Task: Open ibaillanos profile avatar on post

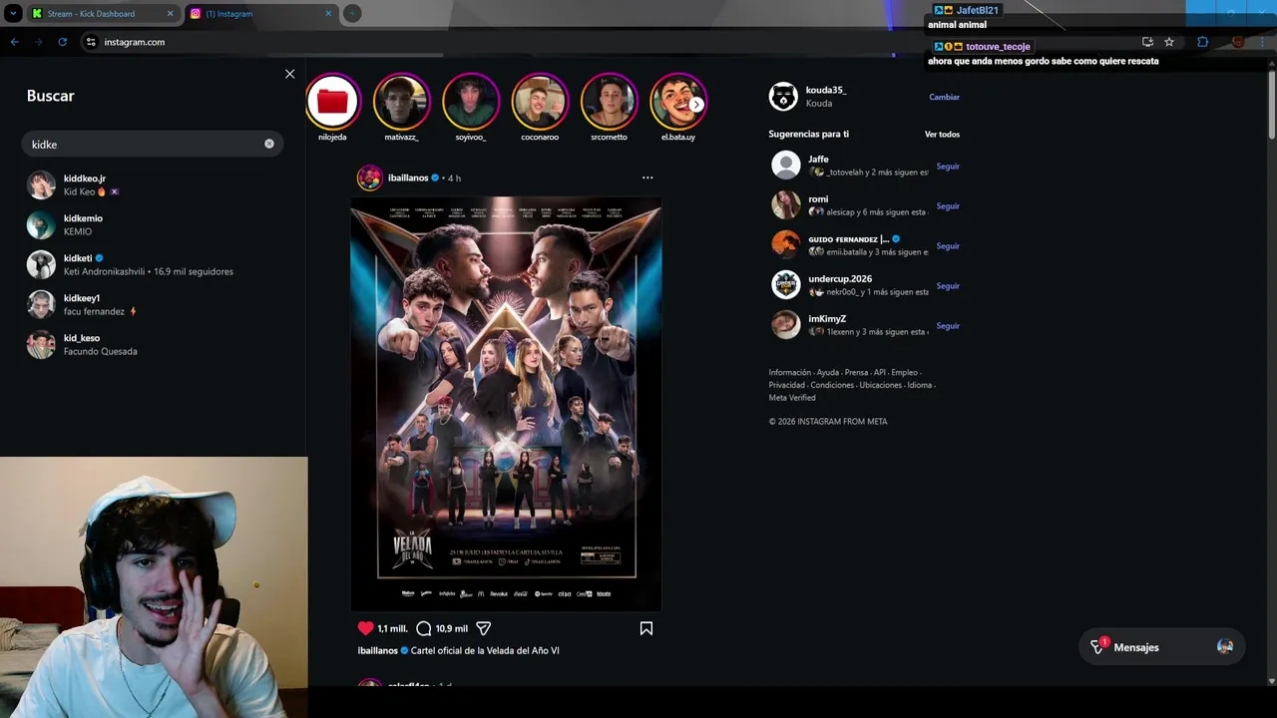Action: point(370,178)
